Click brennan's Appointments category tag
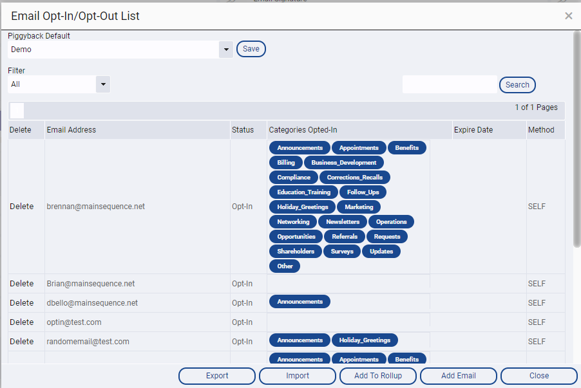This screenshot has height=388, width=581. pyautogui.click(x=359, y=148)
